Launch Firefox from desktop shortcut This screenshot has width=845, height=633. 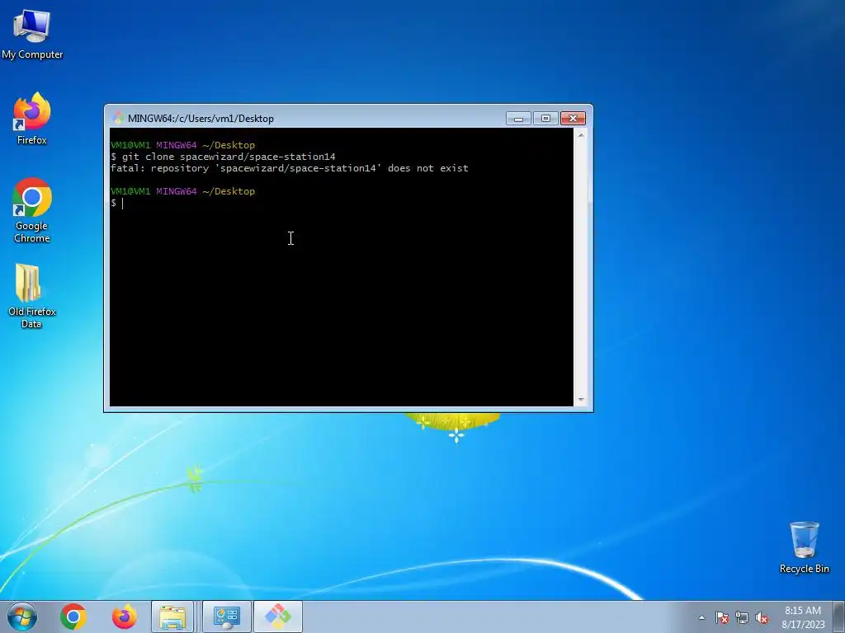click(x=32, y=119)
